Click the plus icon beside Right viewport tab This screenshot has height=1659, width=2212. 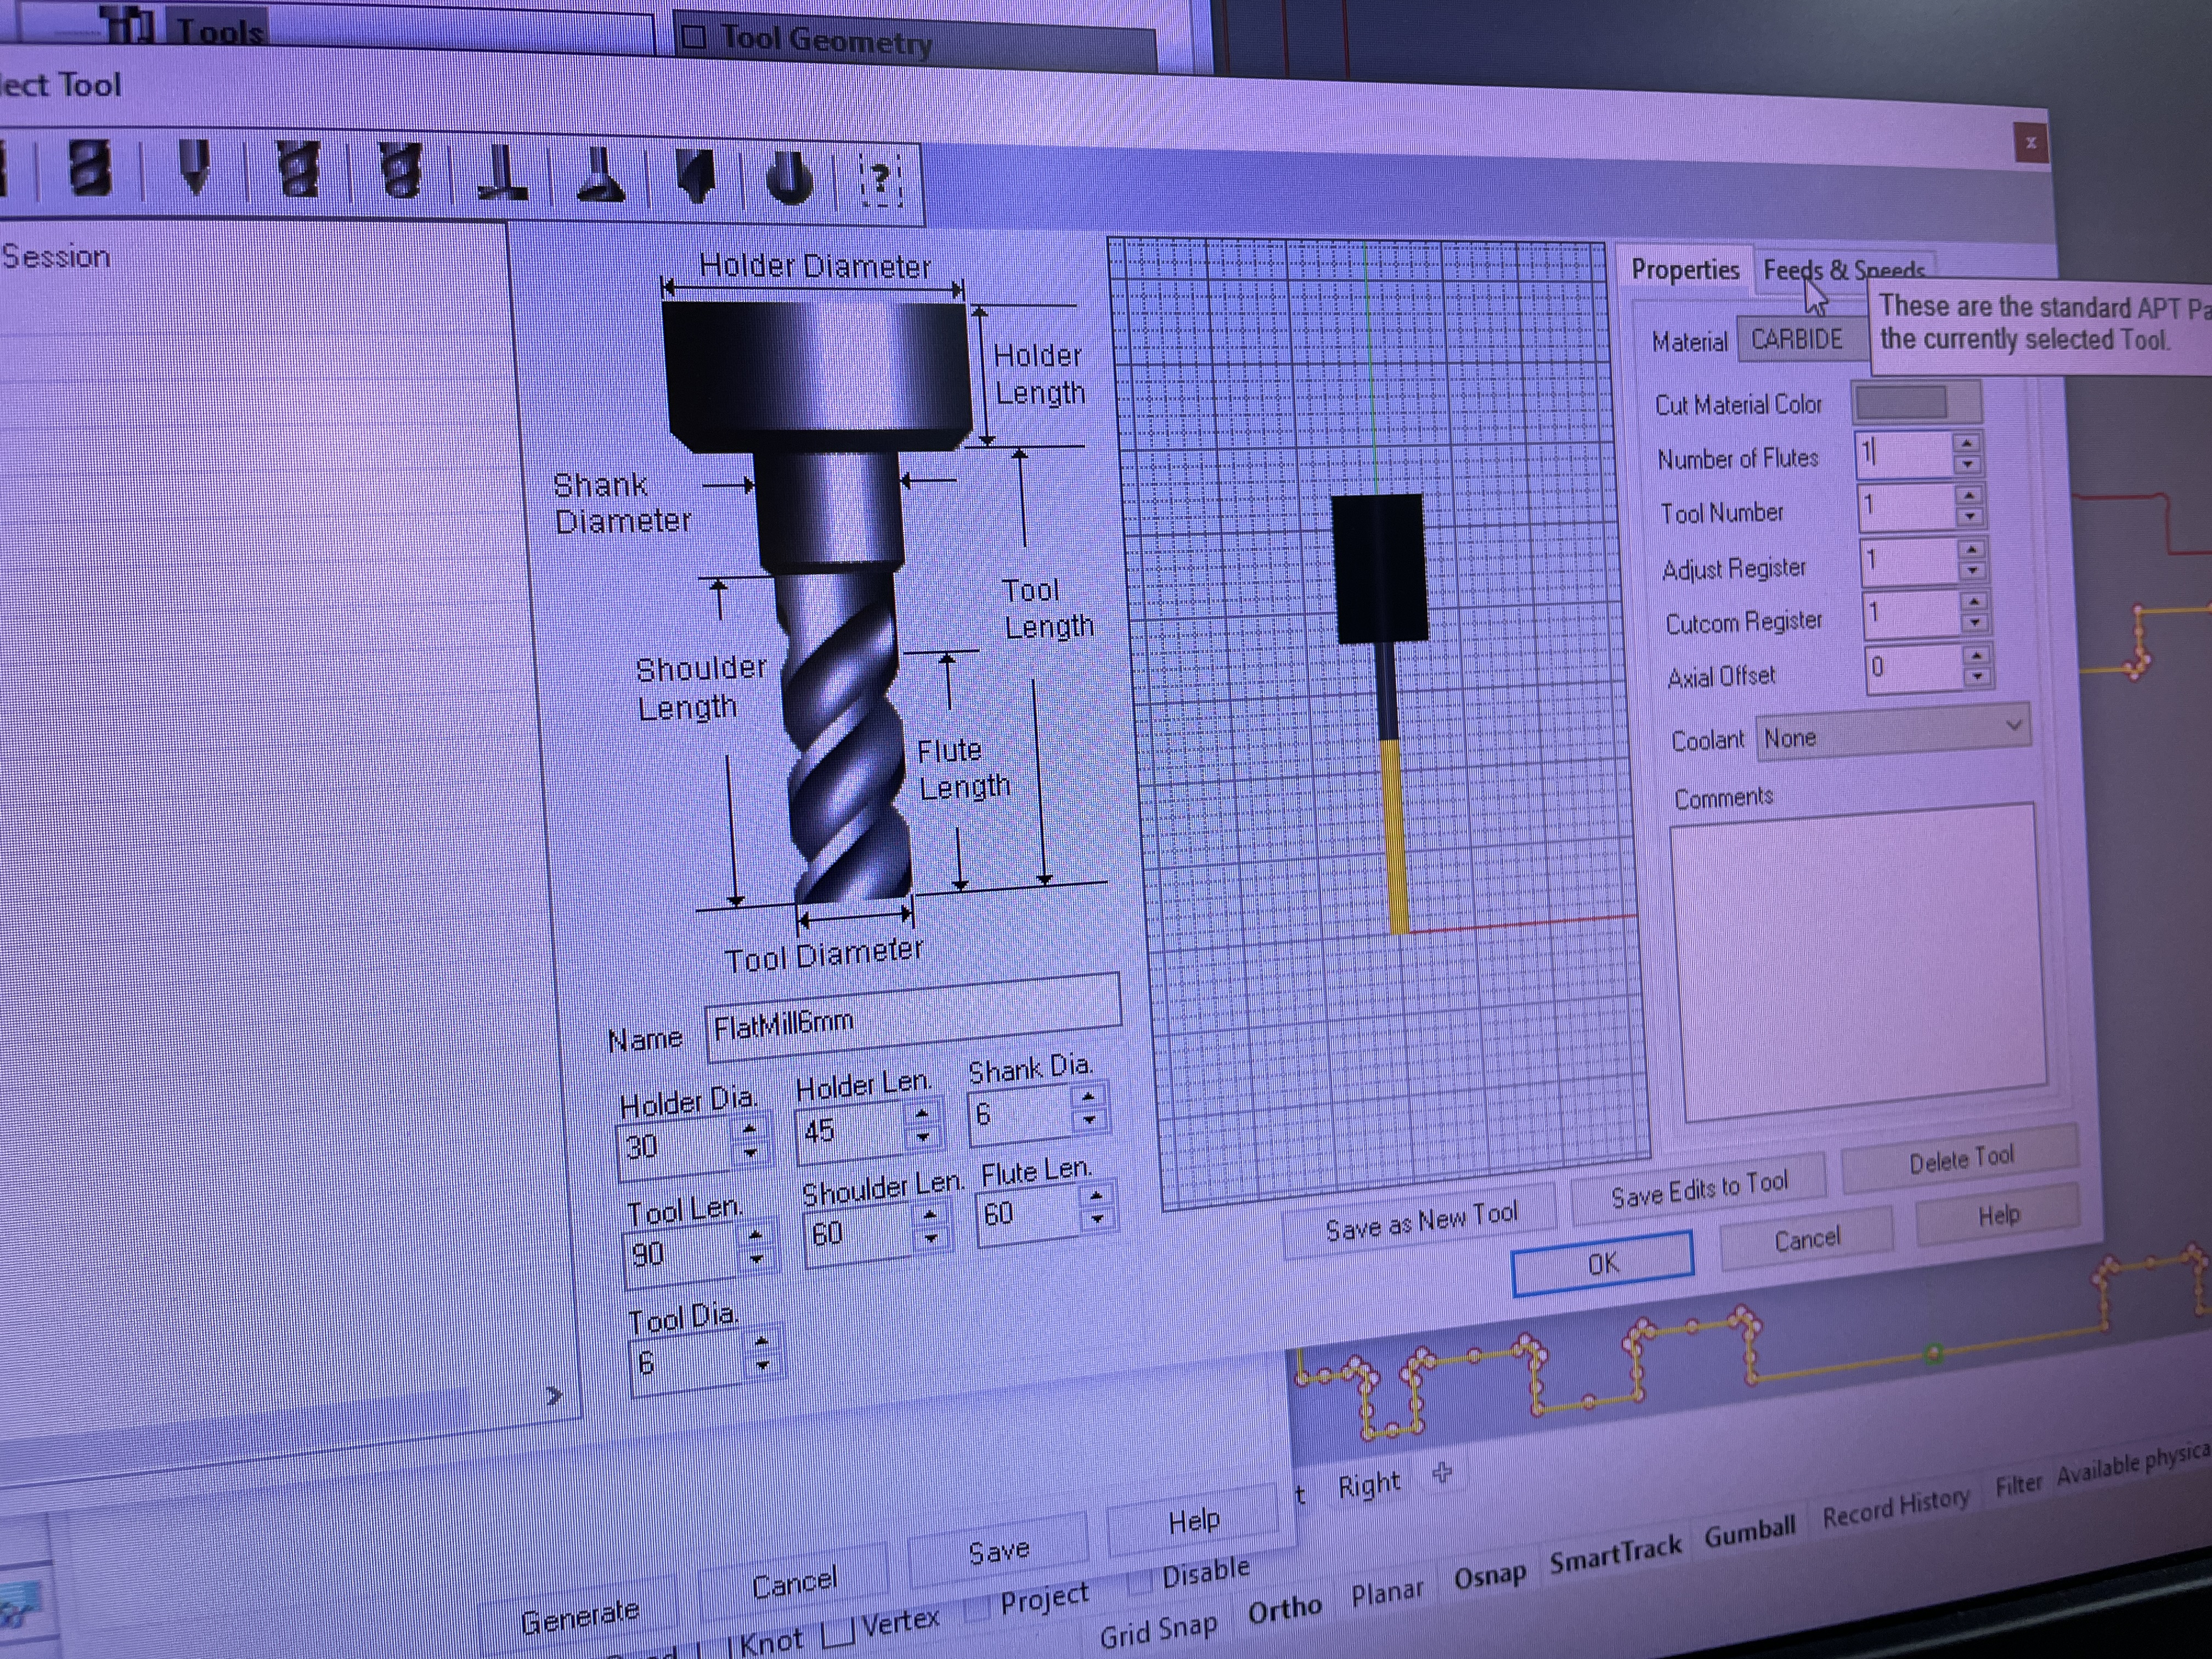click(1441, 1472)
